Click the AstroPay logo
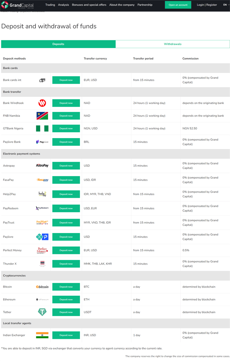 [x=42, y=166]
